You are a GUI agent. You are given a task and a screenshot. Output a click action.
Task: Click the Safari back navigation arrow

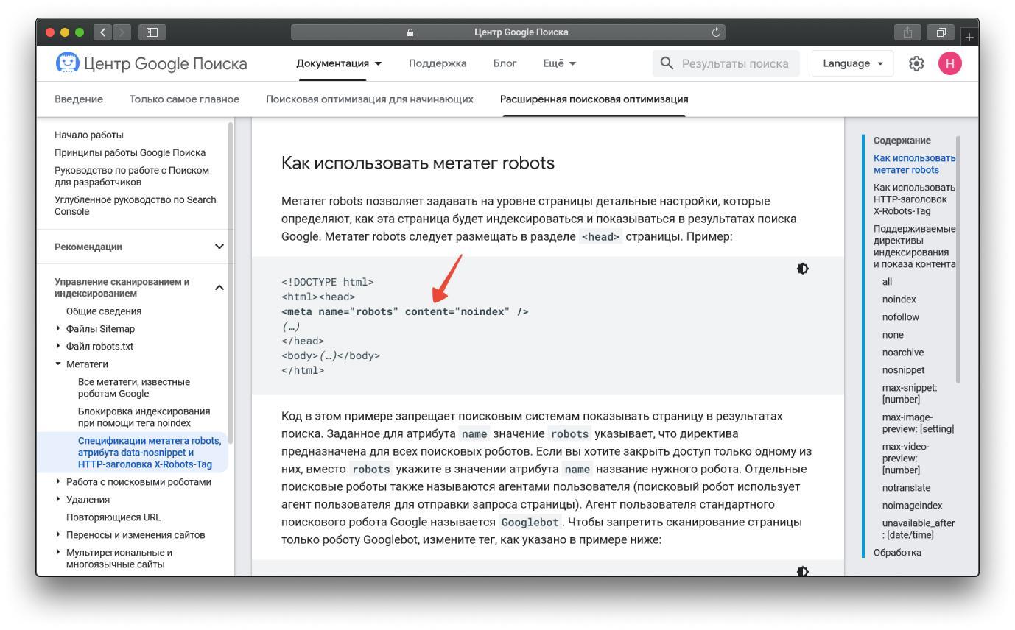tap(102, 32)
